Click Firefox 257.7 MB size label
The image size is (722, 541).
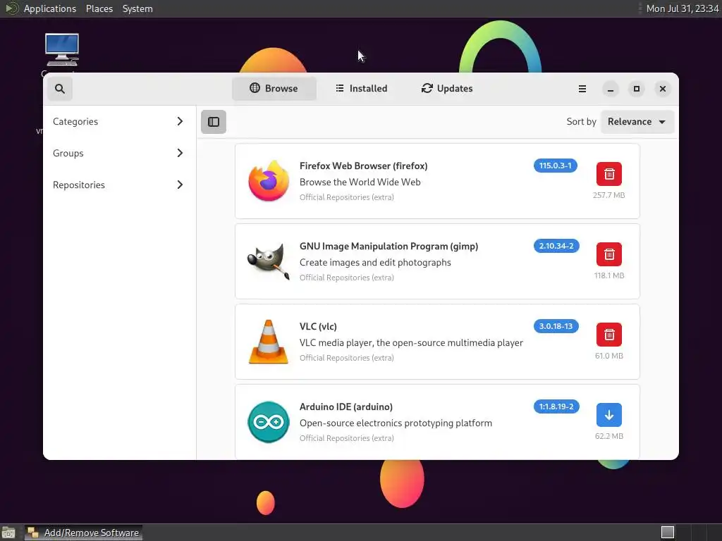pos(608,195)
